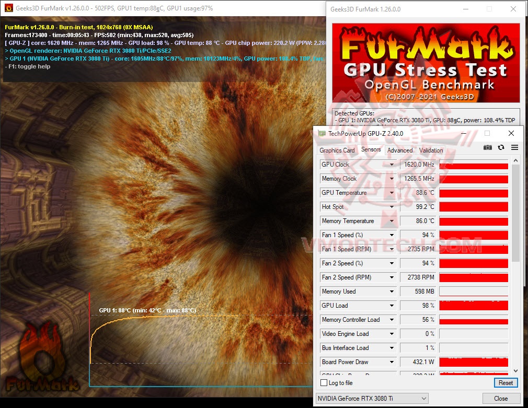This screenshot has height=408, width=528.
Task: Click the GPU Temperature red history graph
Action: click(474, 193)
